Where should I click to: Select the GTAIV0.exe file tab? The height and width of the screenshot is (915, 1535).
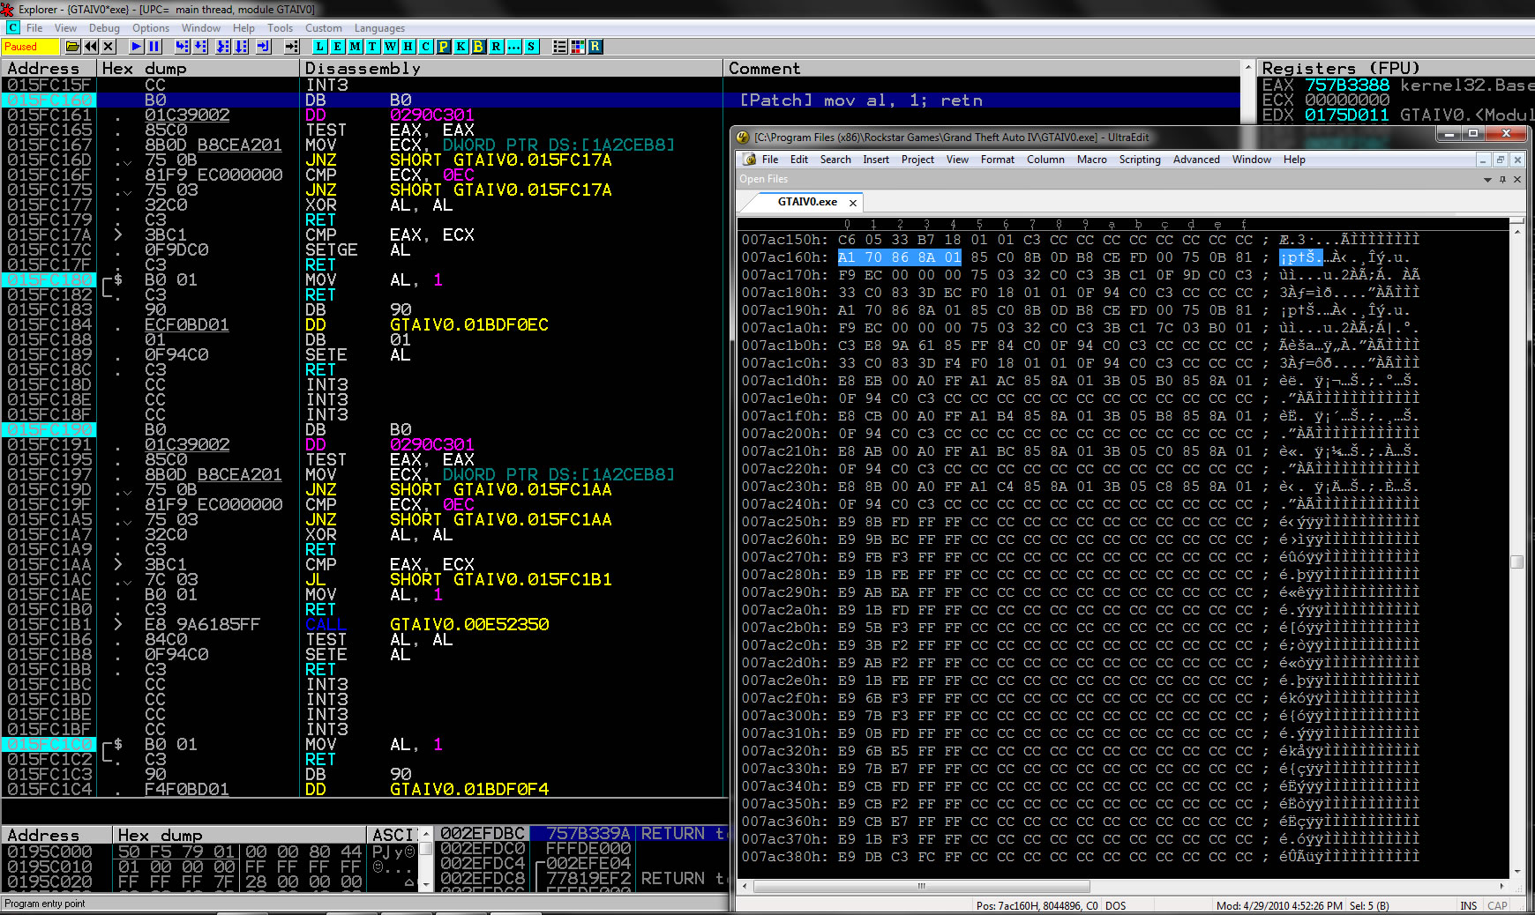tap(806, 202)
